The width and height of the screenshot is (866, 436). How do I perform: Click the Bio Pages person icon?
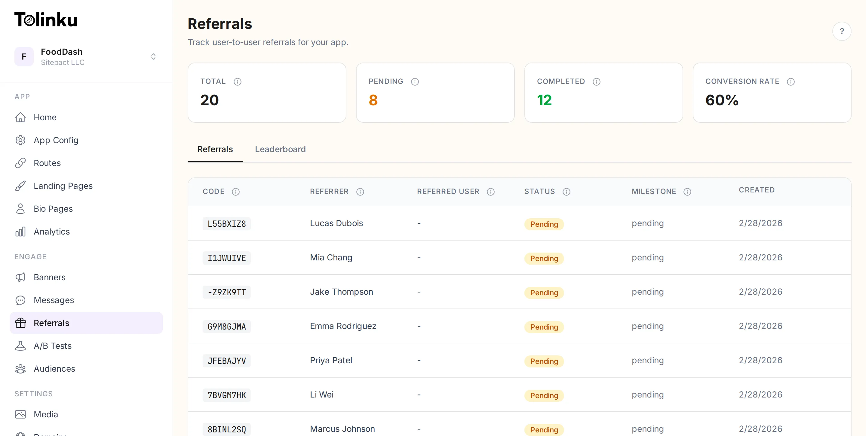(20, 209)
